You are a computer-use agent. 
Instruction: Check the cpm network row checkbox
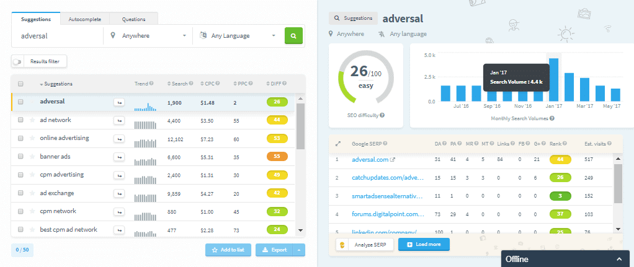pos(20,211)
